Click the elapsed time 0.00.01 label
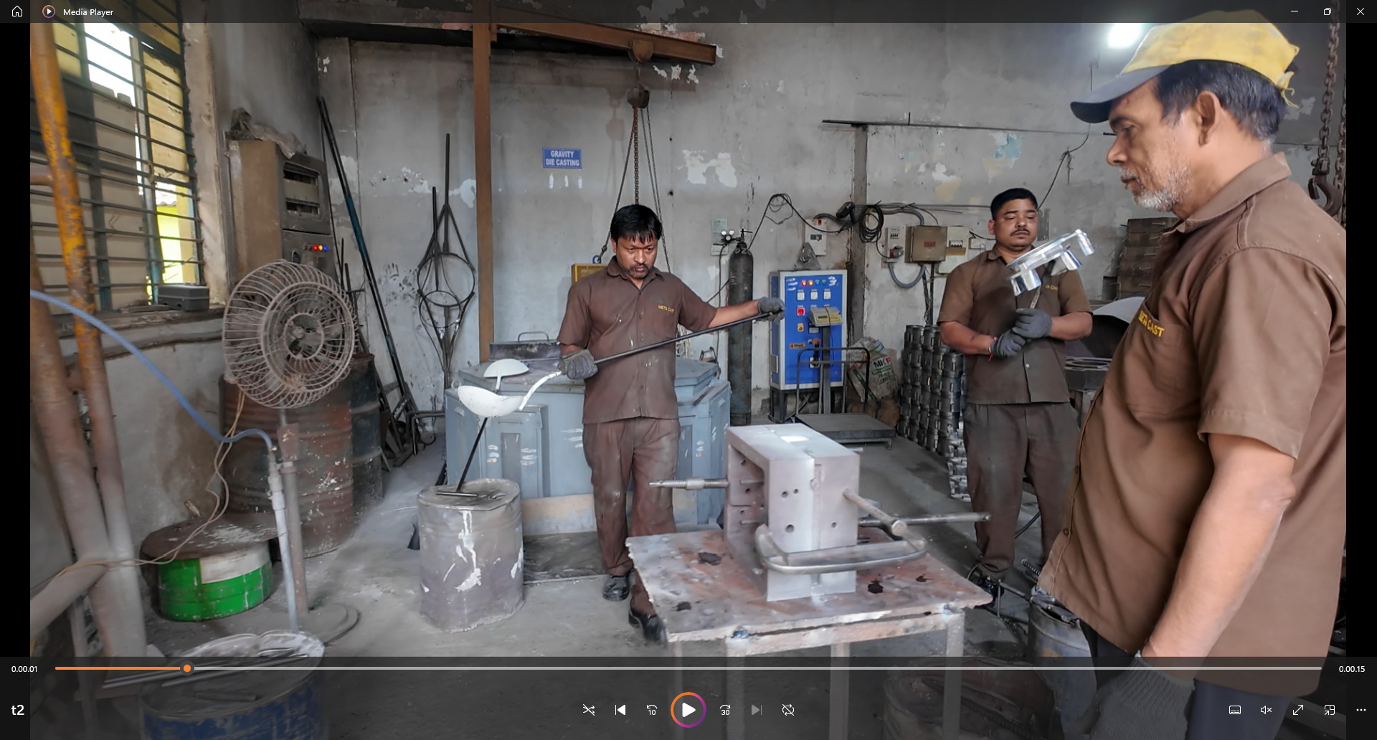 (24, 669)
